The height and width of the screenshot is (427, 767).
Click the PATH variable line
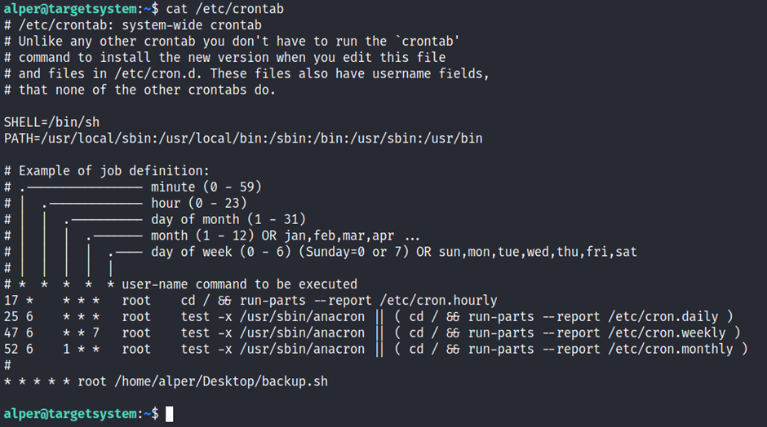243,138
